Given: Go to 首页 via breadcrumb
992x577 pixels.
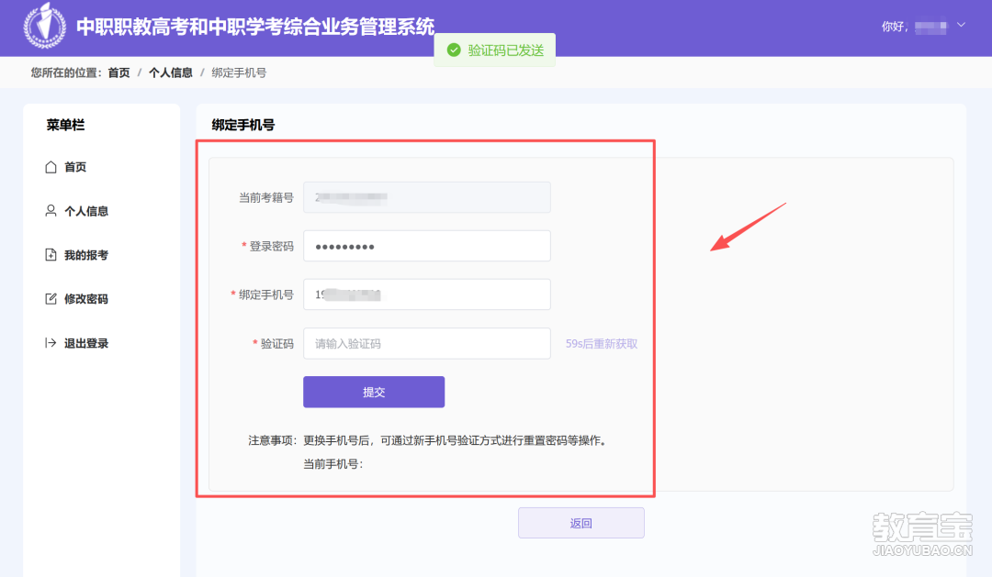Looking at the screenshot, I should (118, 72).
